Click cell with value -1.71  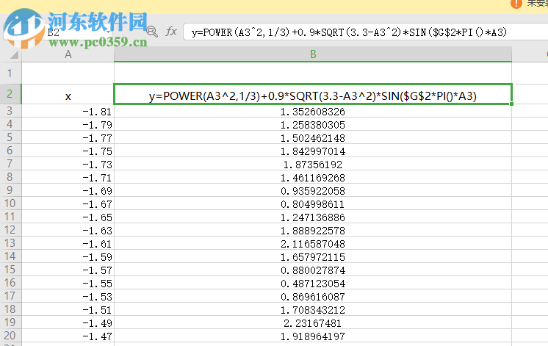(x=68, y=178)
